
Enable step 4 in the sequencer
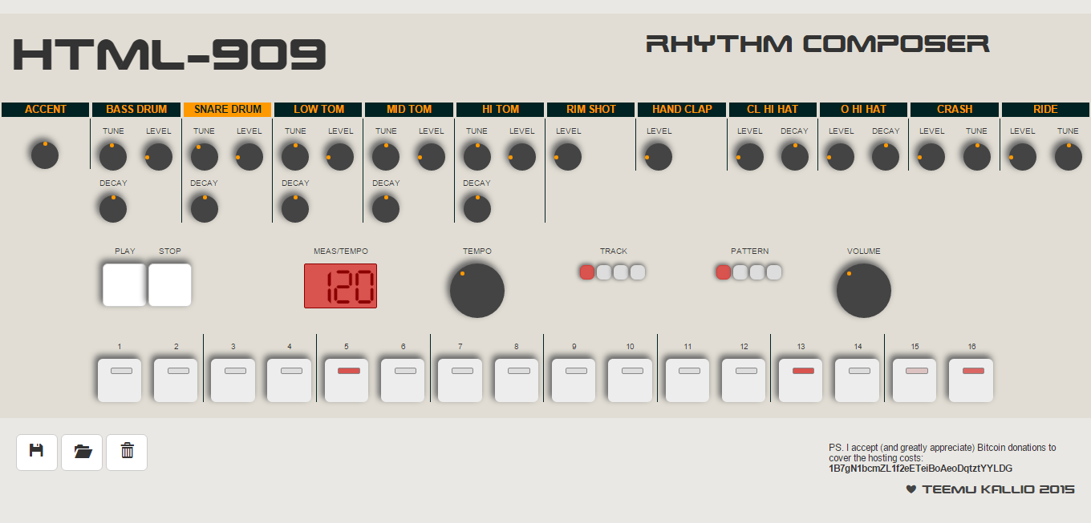(x=290, y=380)
